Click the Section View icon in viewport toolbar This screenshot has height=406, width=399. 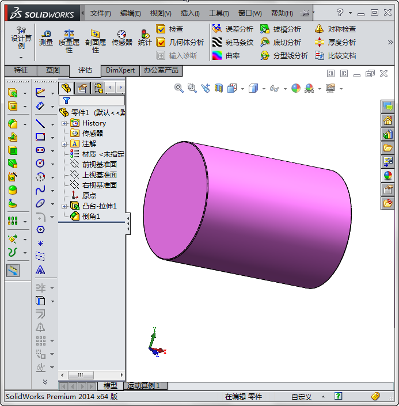218,88
